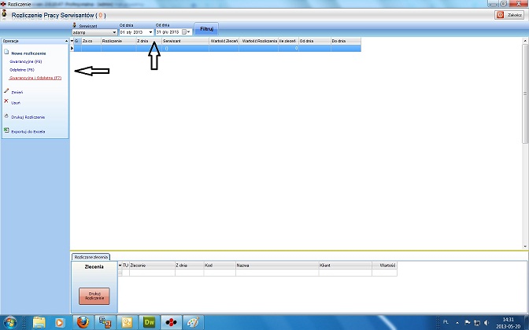Click Zmień in Operacje panel
The image size is (529, 330).
click(x=17, y=92)
